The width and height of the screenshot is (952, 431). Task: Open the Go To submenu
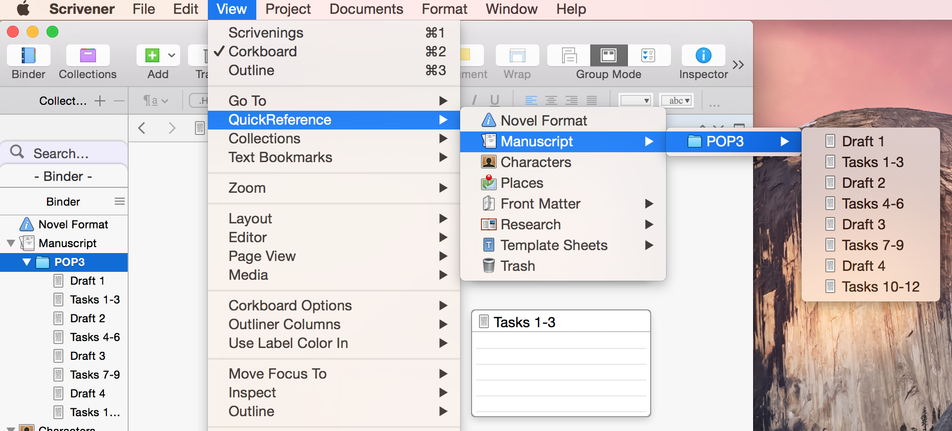tap(334, 101)
